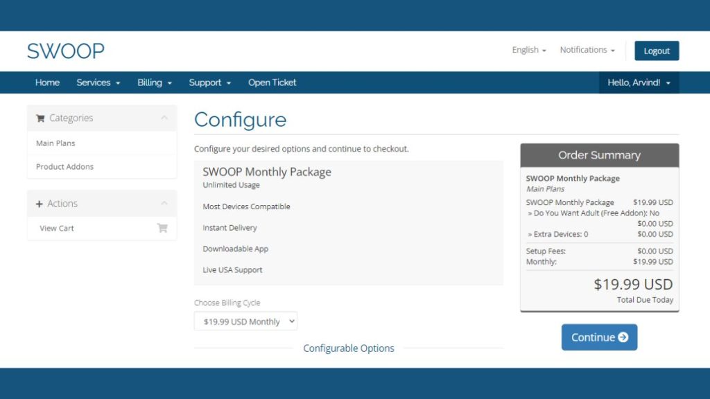Collapse the Actions panel chevron

(164, 203)
